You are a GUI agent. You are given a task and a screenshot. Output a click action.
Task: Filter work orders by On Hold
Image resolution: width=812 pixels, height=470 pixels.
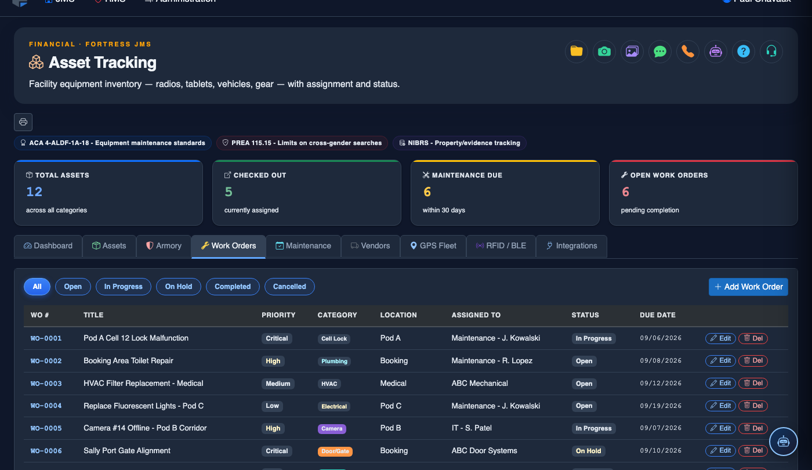[179, 287]
